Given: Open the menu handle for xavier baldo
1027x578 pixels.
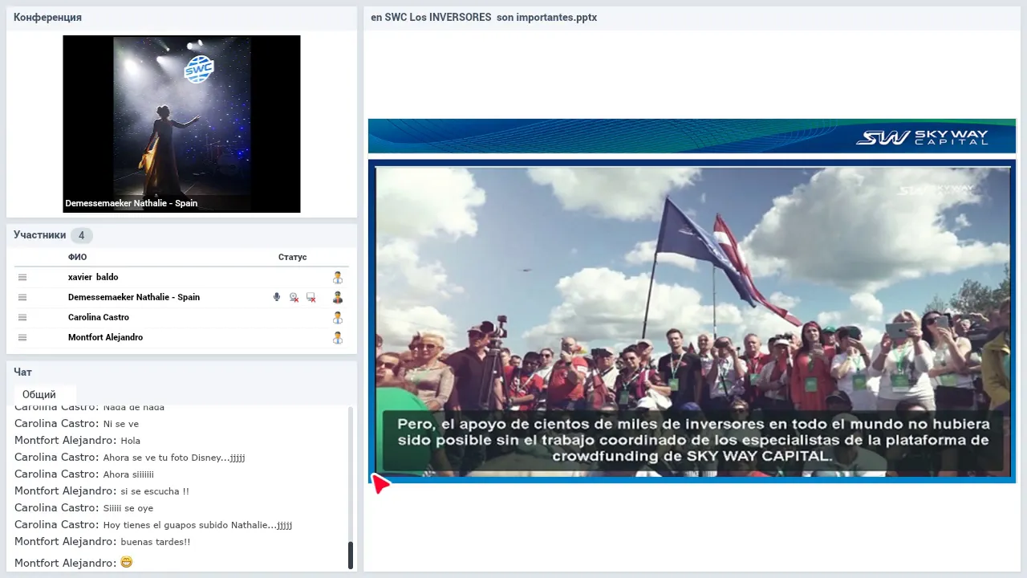Looking at the screenshot, I should pyautogui.click(x=22, y=277).
